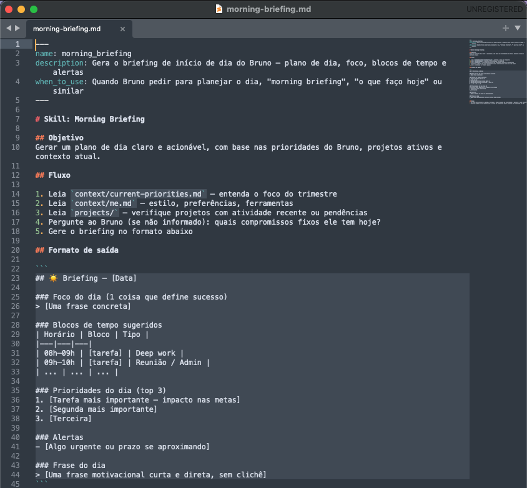Click 'context/current-priorities.md' inline code

pyautogui.click(x=138, y=194)
